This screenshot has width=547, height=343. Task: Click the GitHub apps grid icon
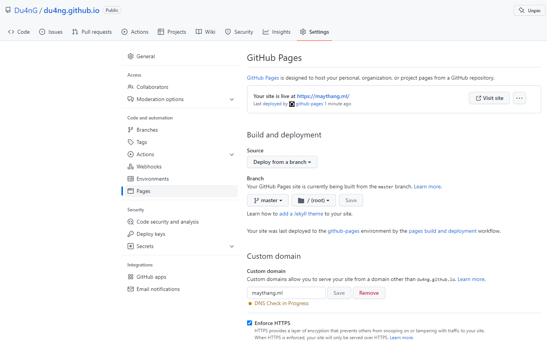131,277
